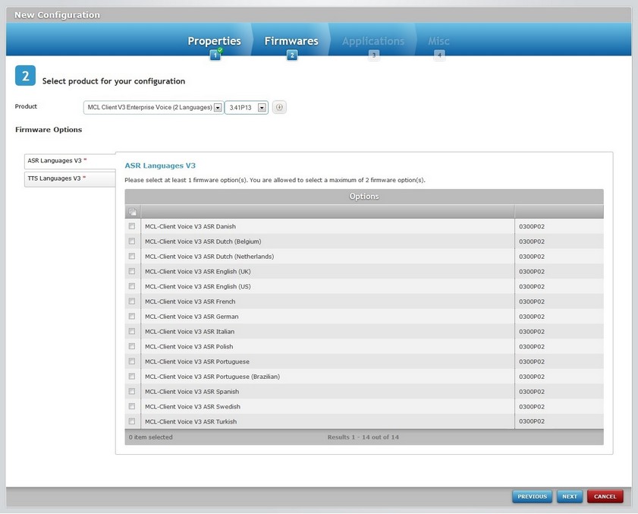This screenshot has width=638, height=514.
Task: Select the Misc step tab
Action: (438, 41)
